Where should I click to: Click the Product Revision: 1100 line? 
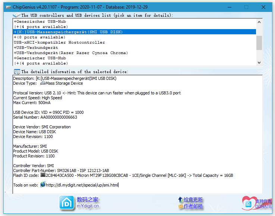[34, 156]
